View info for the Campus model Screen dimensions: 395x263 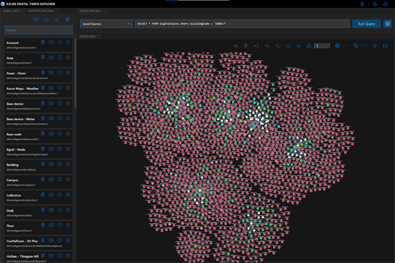pyautogui.click(x=60, y=179)
